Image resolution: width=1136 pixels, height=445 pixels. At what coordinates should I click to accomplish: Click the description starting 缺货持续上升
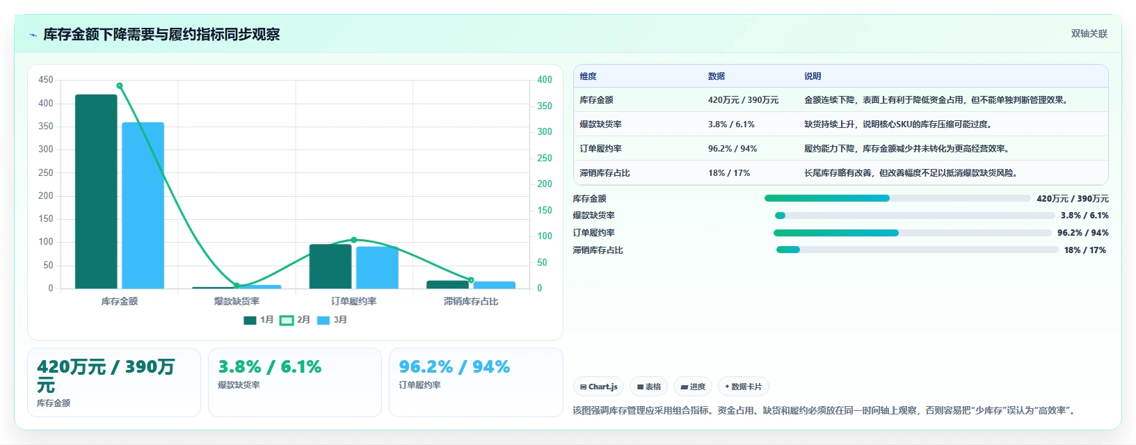pos(899,124)
